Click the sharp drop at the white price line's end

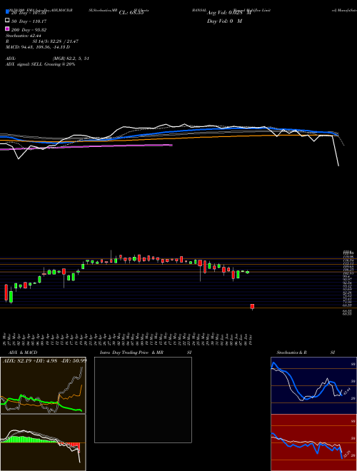336,151
